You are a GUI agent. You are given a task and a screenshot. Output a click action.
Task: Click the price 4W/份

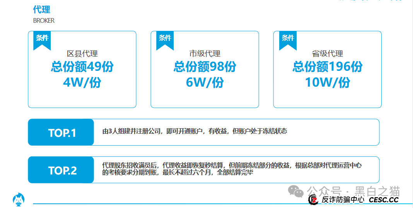(x=82, y=82)
